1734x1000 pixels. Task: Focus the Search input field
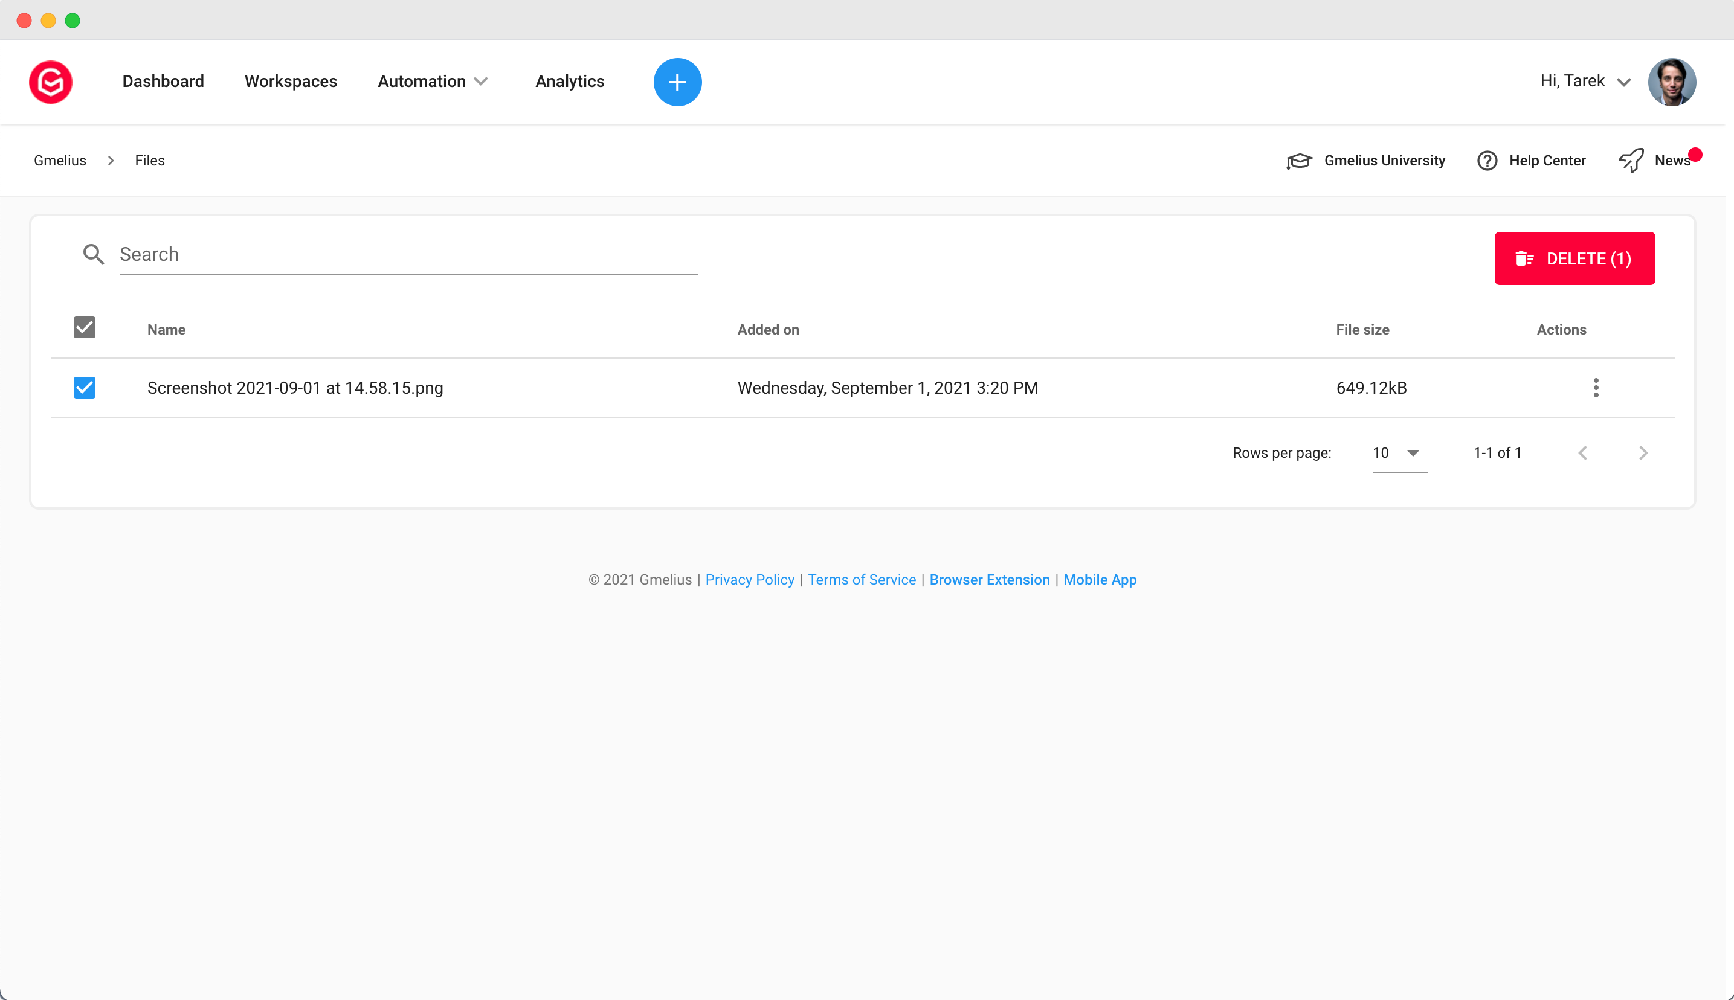pyautogui.click(x=408, y=255)
